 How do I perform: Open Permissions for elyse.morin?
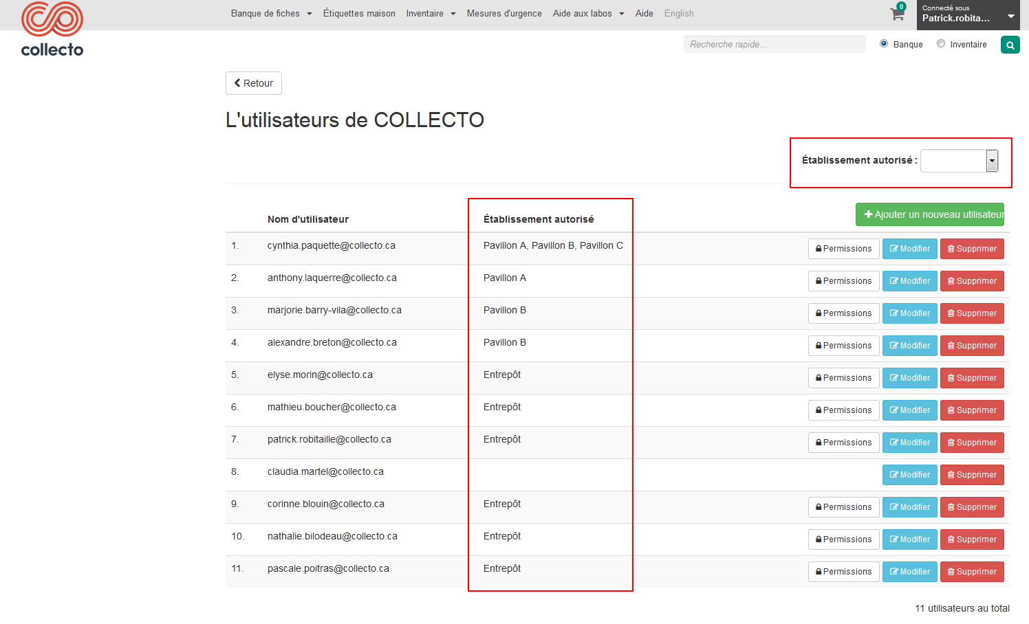[844, 378]
